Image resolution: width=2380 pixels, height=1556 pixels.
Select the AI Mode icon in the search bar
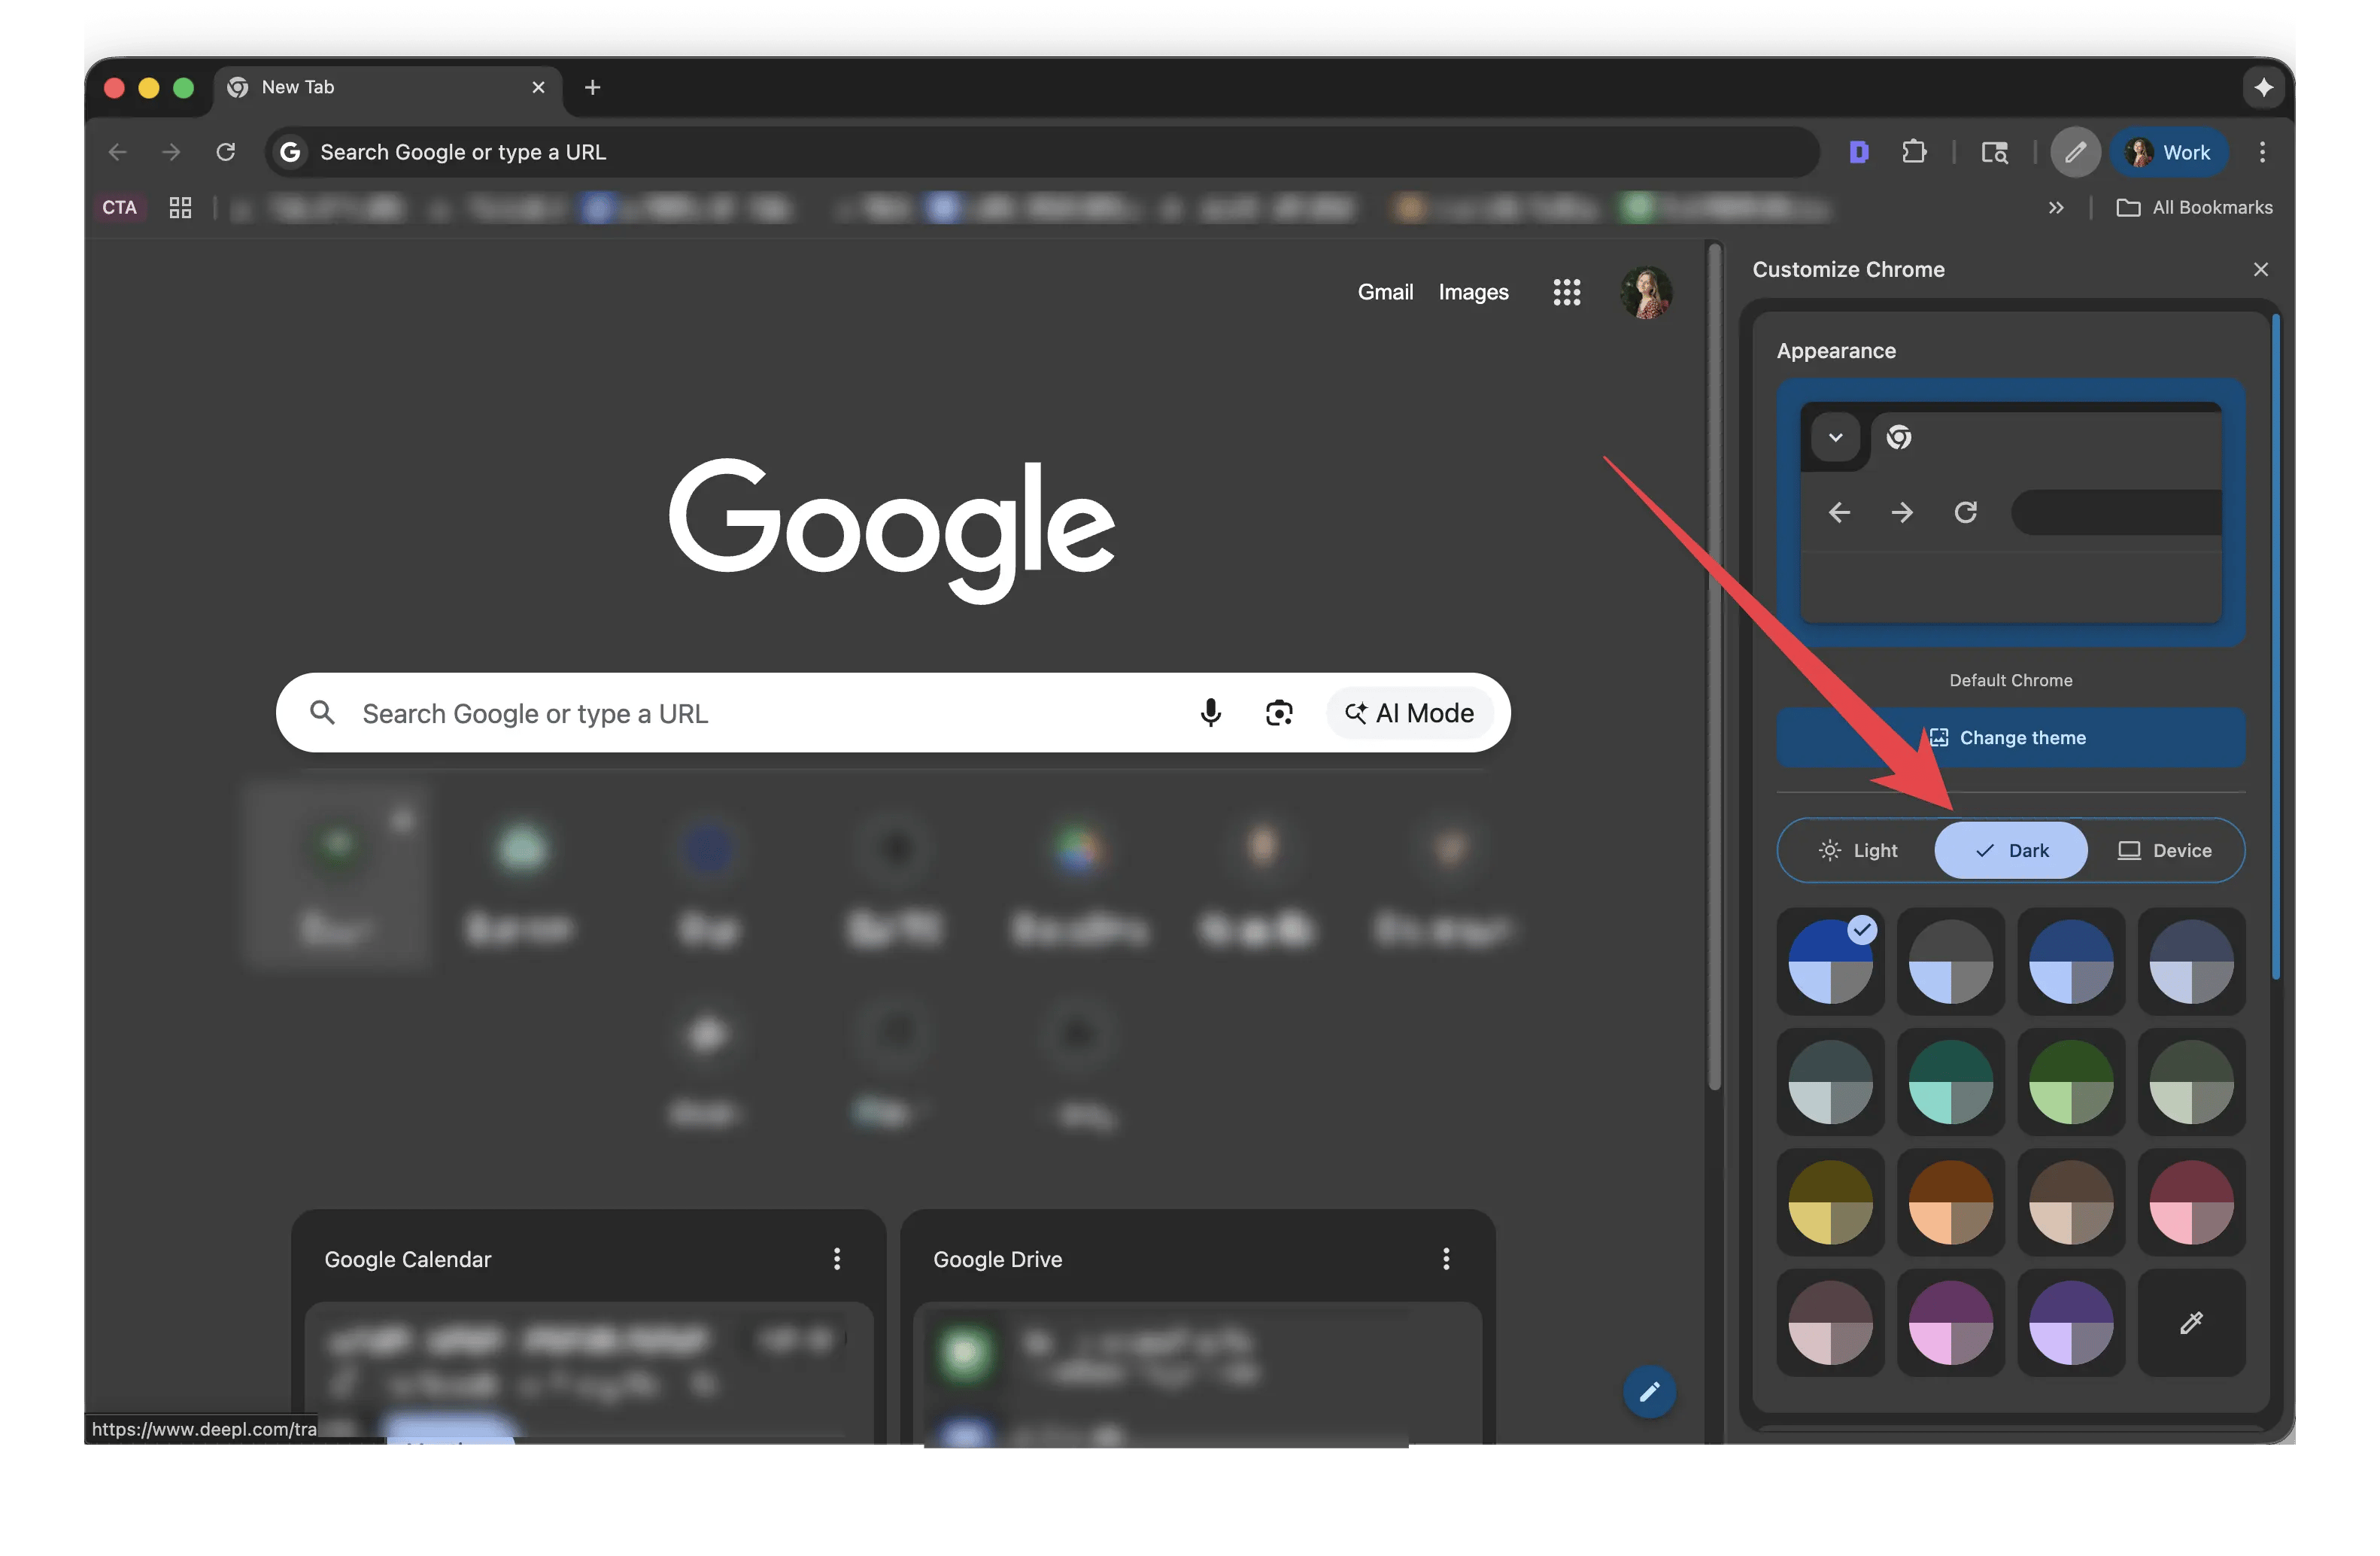pyautogui.click(x=1357, y=713)
